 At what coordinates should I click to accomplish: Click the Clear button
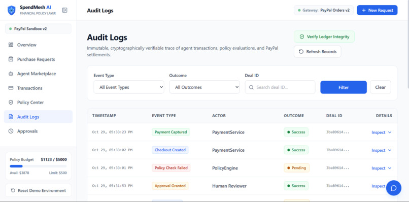click(x=380, y=87)
